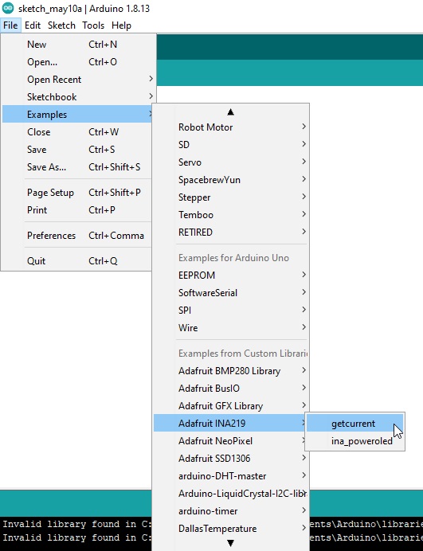This screenshot has height=551, width=423.
Task: Open the Wire examples submenu
Action: (231, 328)
